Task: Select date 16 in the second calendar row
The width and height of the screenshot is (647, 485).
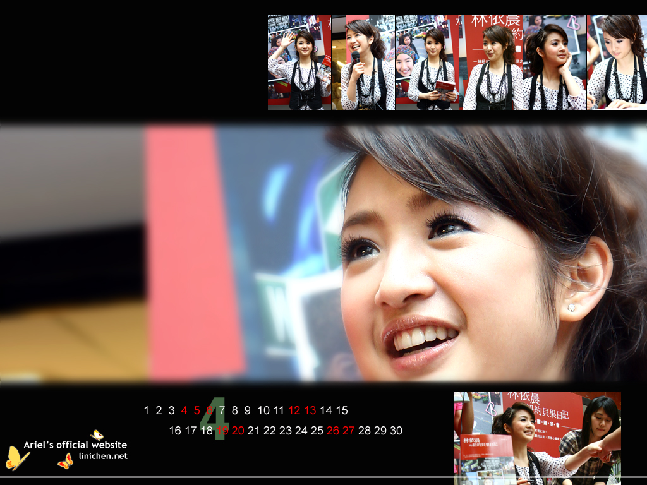Action: [175, 431]
